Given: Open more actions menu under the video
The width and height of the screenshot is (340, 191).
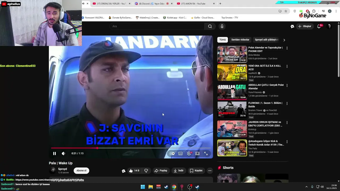Looking at the screenshot, I should (x=210, y=171).
